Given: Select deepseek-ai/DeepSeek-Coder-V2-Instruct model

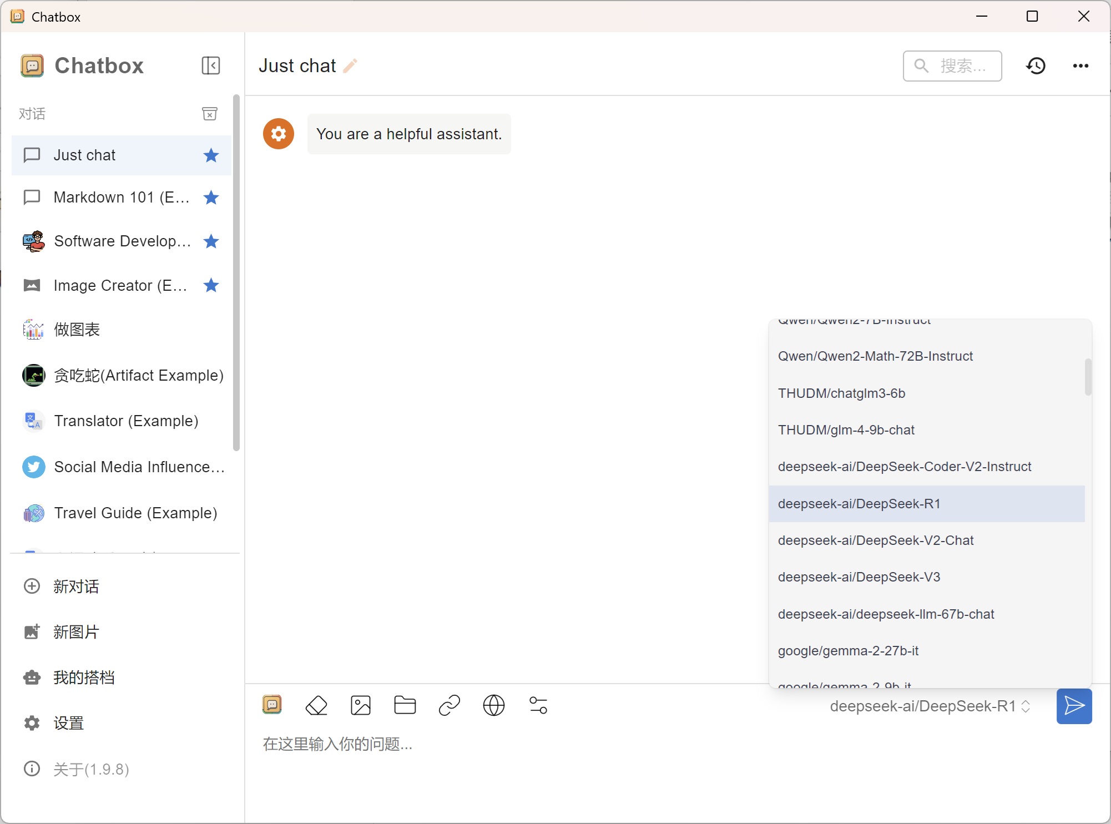Looking at the screenshot, I should click(x=927, y=467).
